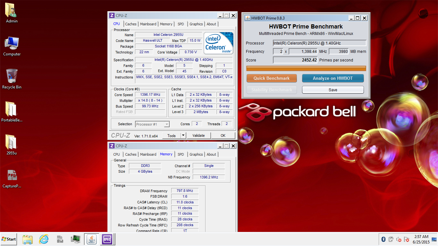Image resolution: width=438 pixels, height=246 pixels.
Task: Click the memory Type value DDR3
Action: (145, 166)
